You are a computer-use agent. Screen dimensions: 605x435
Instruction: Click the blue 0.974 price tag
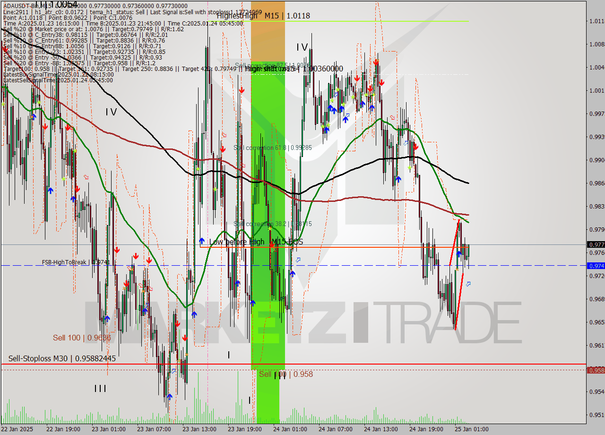(x=595, y=266)
